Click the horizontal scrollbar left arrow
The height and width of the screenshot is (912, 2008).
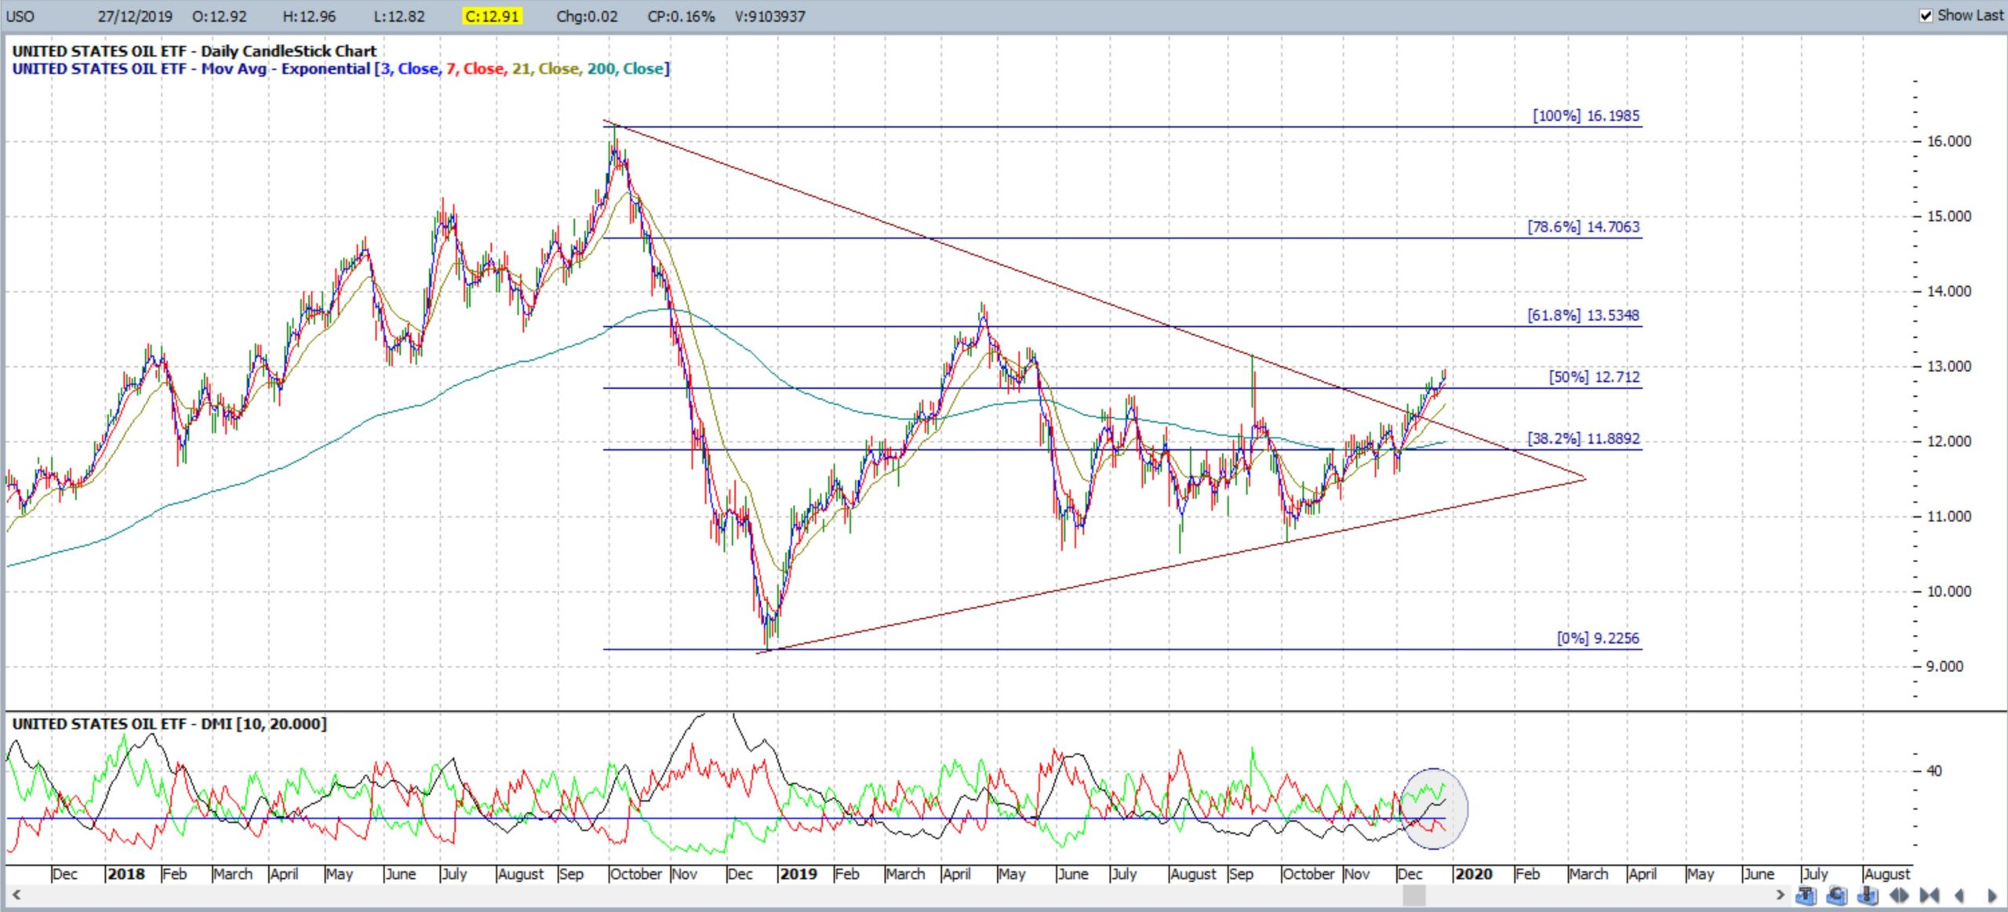point(16,895)
